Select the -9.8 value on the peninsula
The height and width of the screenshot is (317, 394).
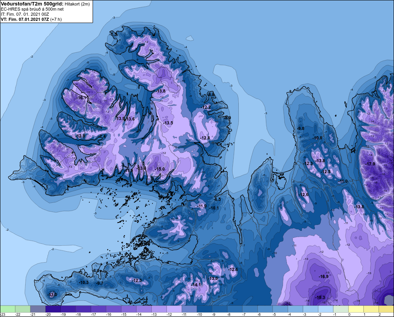click(x=301, y=128)
